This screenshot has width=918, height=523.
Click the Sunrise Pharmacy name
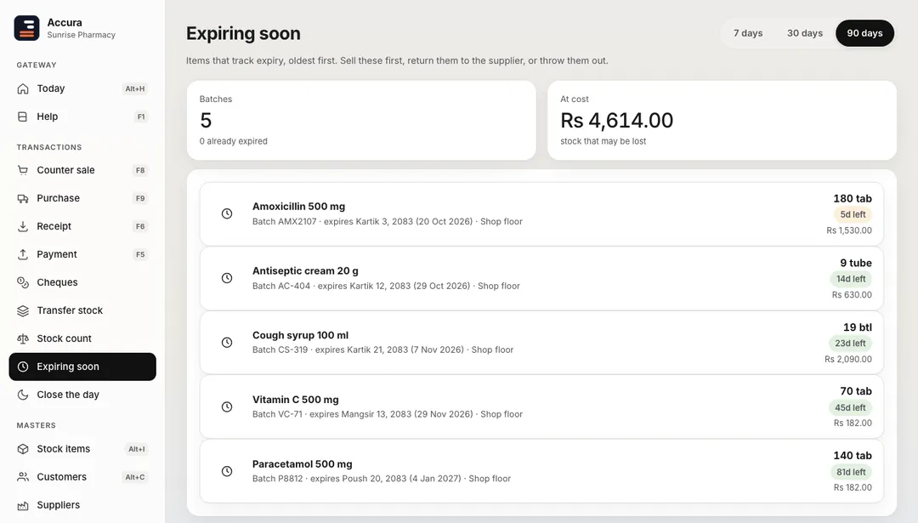pyautogui.click(x=82, y=35)
